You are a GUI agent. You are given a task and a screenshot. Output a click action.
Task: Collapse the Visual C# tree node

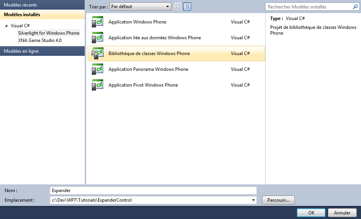point(6,26)
